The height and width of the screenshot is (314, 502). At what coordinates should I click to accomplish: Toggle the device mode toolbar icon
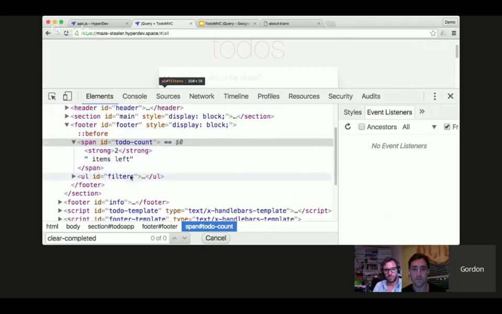[x=67, y=96]
